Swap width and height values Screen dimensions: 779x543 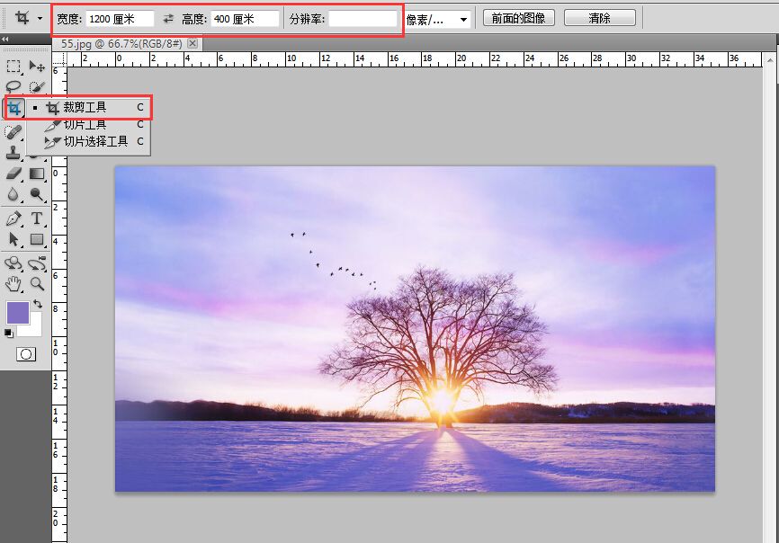[167, 19]
